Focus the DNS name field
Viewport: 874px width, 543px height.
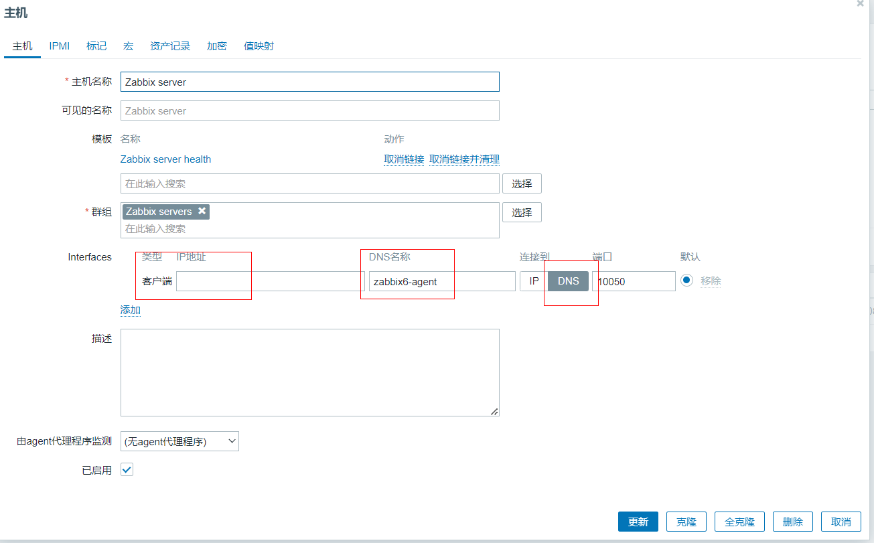(x=442, y=281)
